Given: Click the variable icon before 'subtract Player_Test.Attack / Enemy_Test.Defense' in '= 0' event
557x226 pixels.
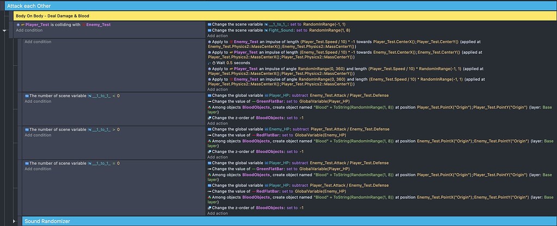Looking at the screenshot, I should (209, 185).
